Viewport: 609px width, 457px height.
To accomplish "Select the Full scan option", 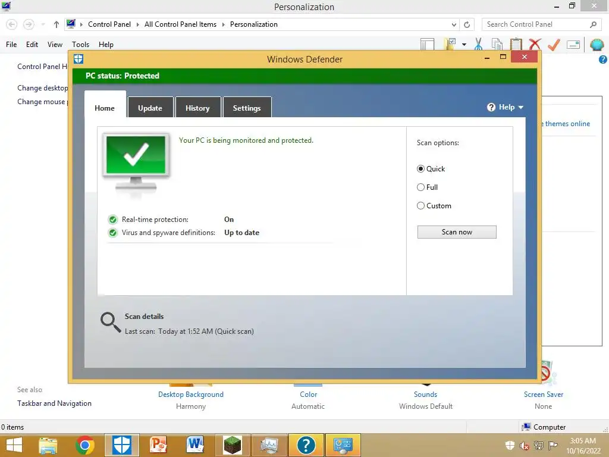I will [x=420, y=187].
